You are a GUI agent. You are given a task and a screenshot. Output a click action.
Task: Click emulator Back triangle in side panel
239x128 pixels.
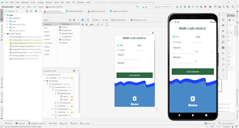click(223, 59)
